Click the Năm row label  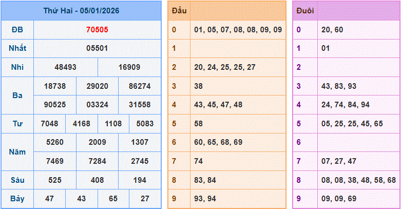17,152
